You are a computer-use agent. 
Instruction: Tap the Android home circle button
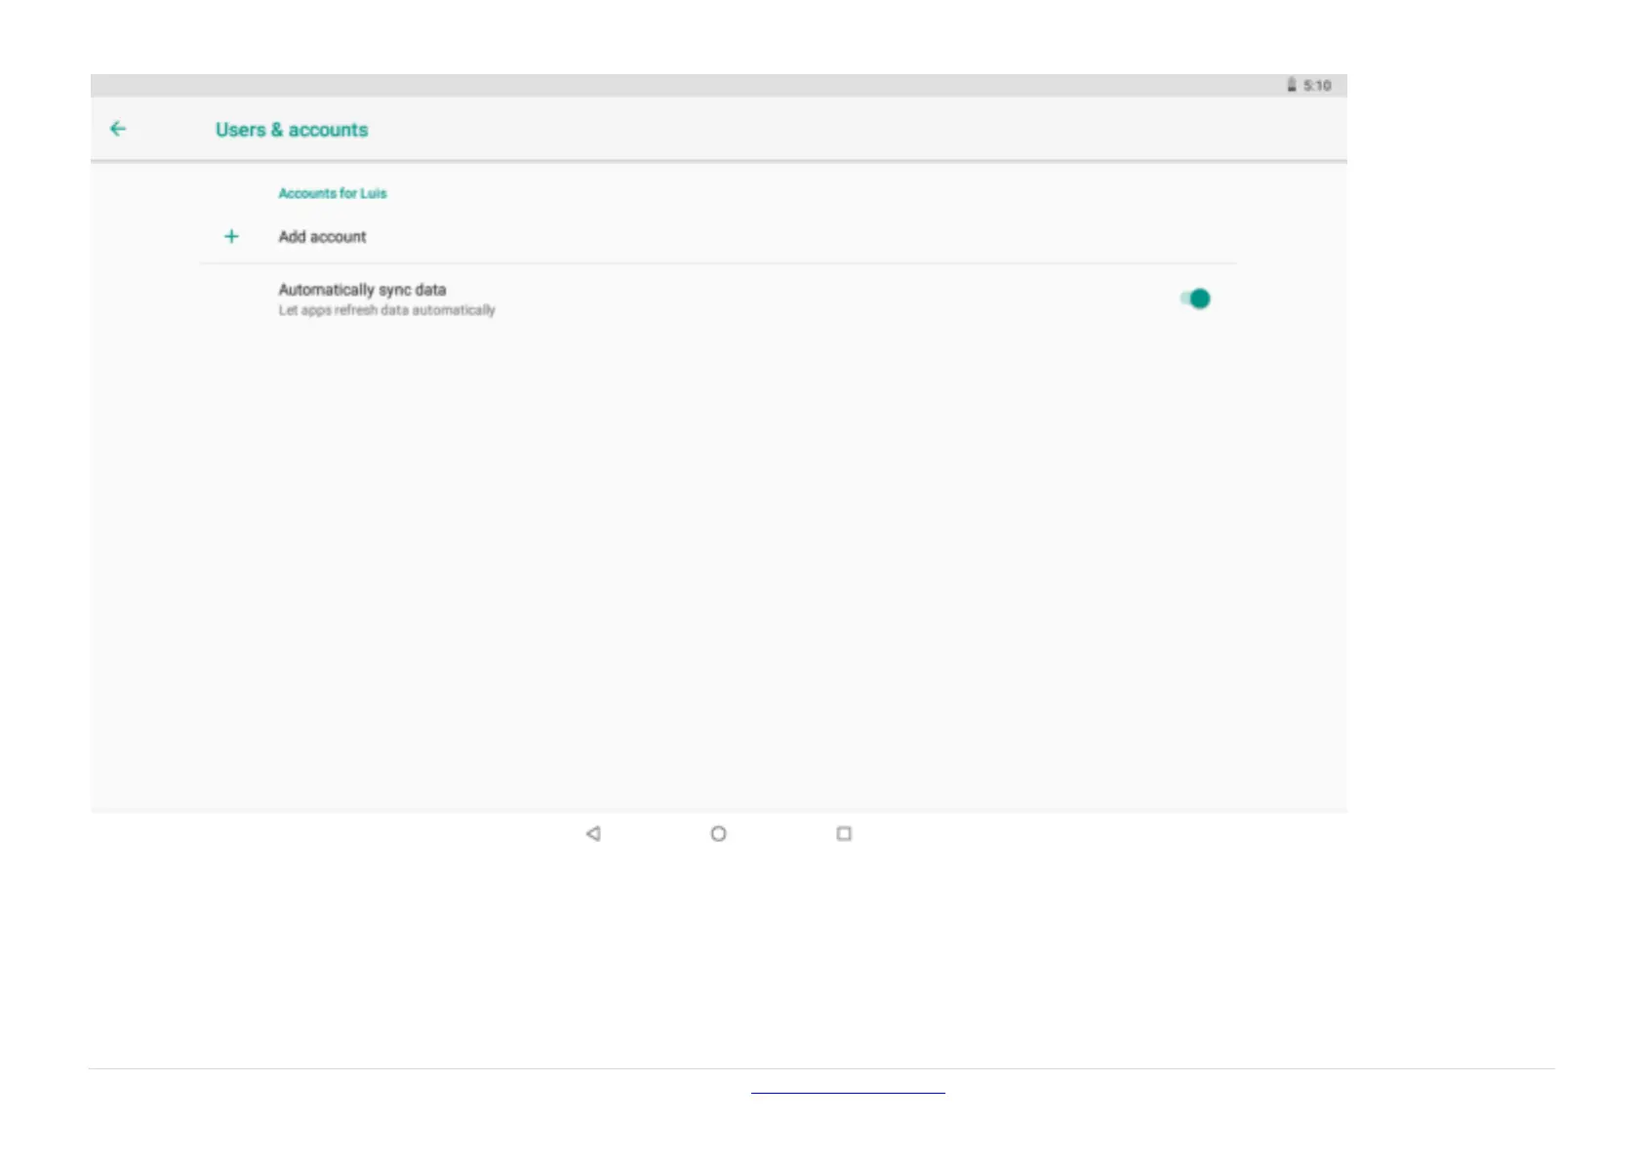718,833
